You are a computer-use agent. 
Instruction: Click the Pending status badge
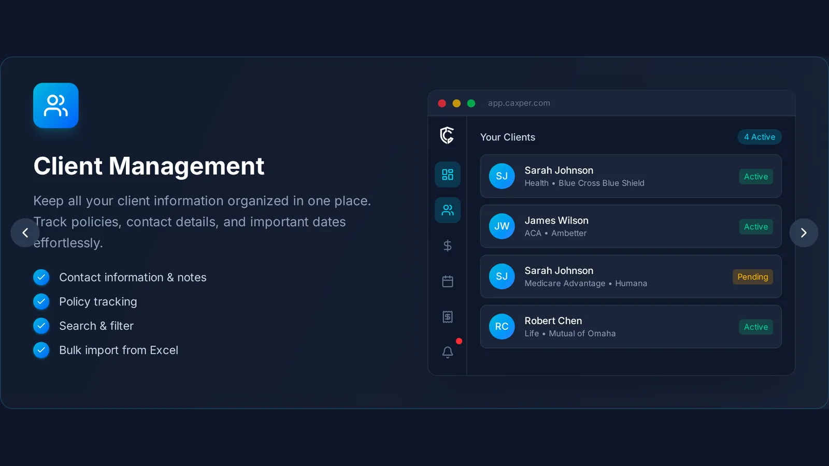(x=753, y=277)
